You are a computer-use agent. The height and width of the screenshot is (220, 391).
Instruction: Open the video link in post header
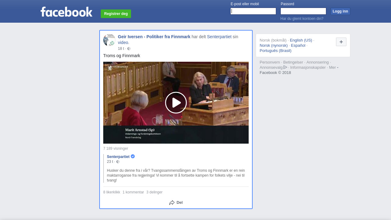tap(123, 42)
